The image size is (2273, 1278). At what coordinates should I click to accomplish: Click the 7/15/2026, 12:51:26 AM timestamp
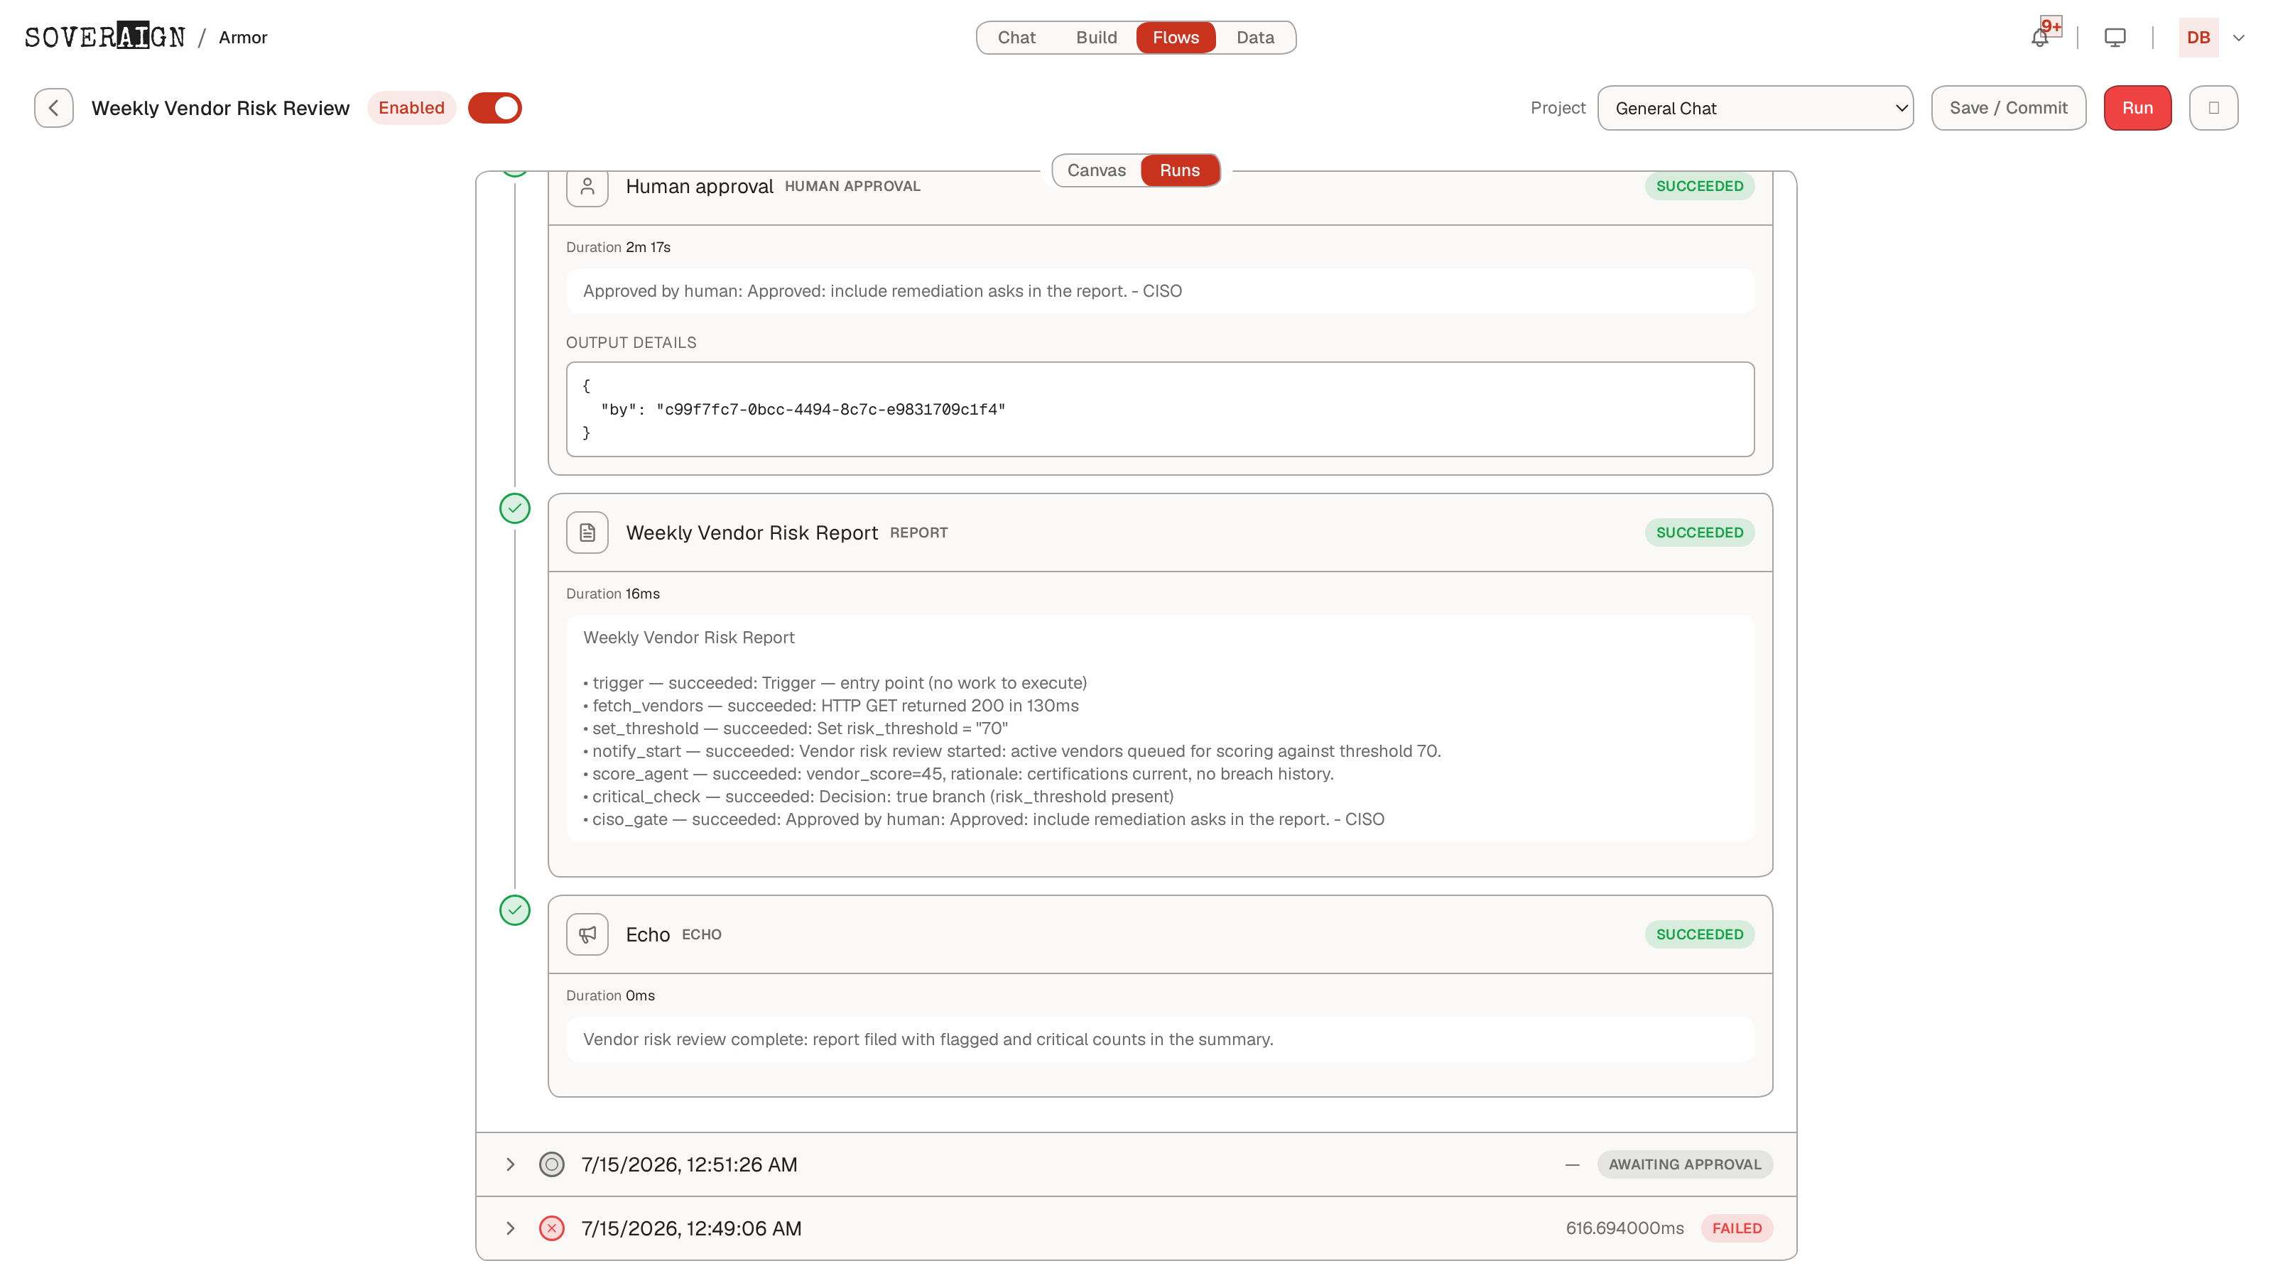(689, 1164)
